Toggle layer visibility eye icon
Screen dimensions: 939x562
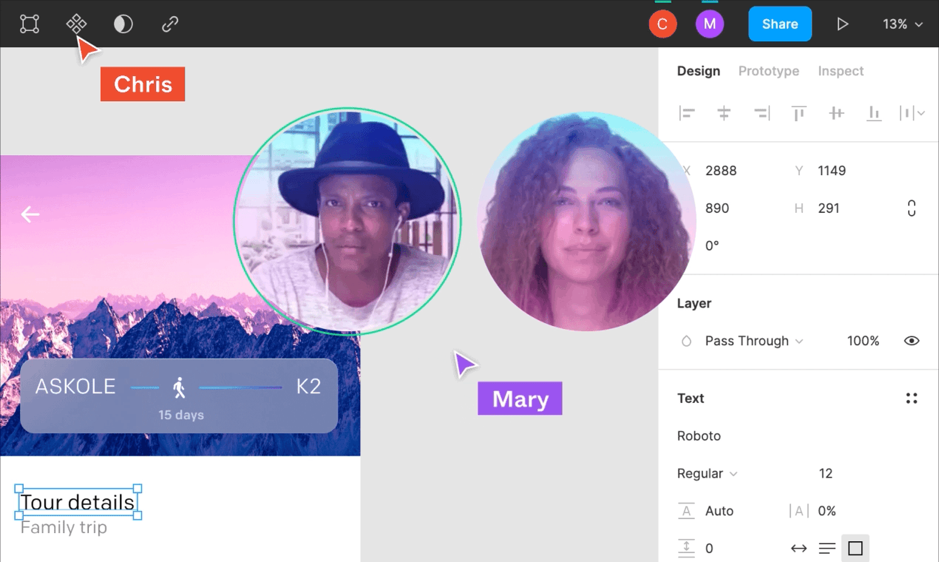912,341
